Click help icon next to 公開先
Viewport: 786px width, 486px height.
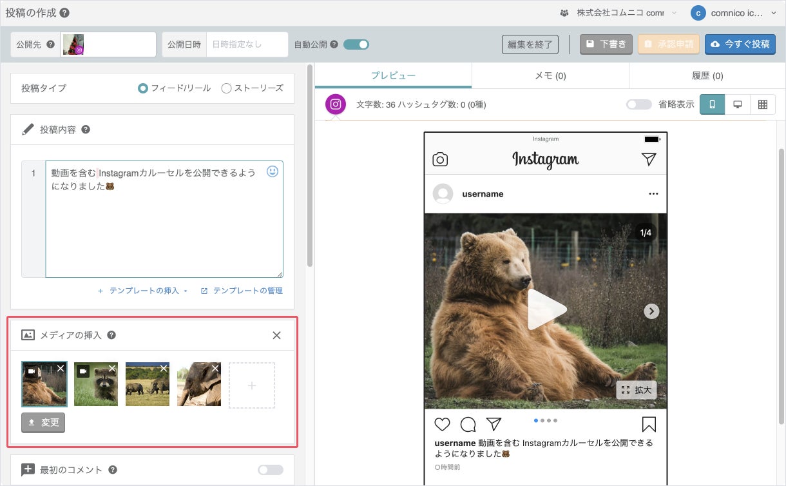pos(50,44)
